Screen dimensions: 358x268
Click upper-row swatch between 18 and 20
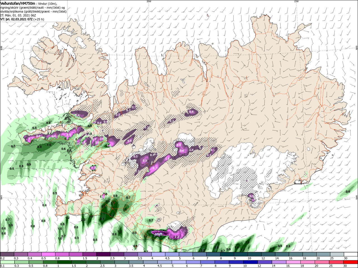(x=310, y=254)
